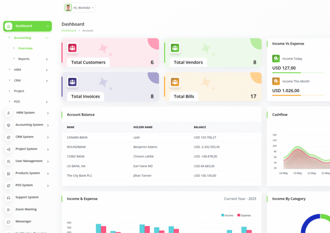Screen dimensions: 330x233
Task: Open Support System in sidebar
Action: coord(27,197)
